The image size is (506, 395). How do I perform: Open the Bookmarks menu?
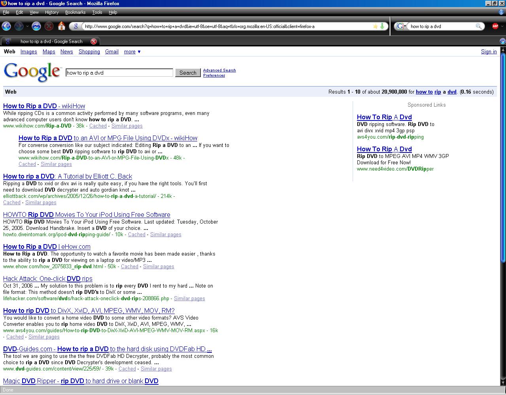coord(75,12)
